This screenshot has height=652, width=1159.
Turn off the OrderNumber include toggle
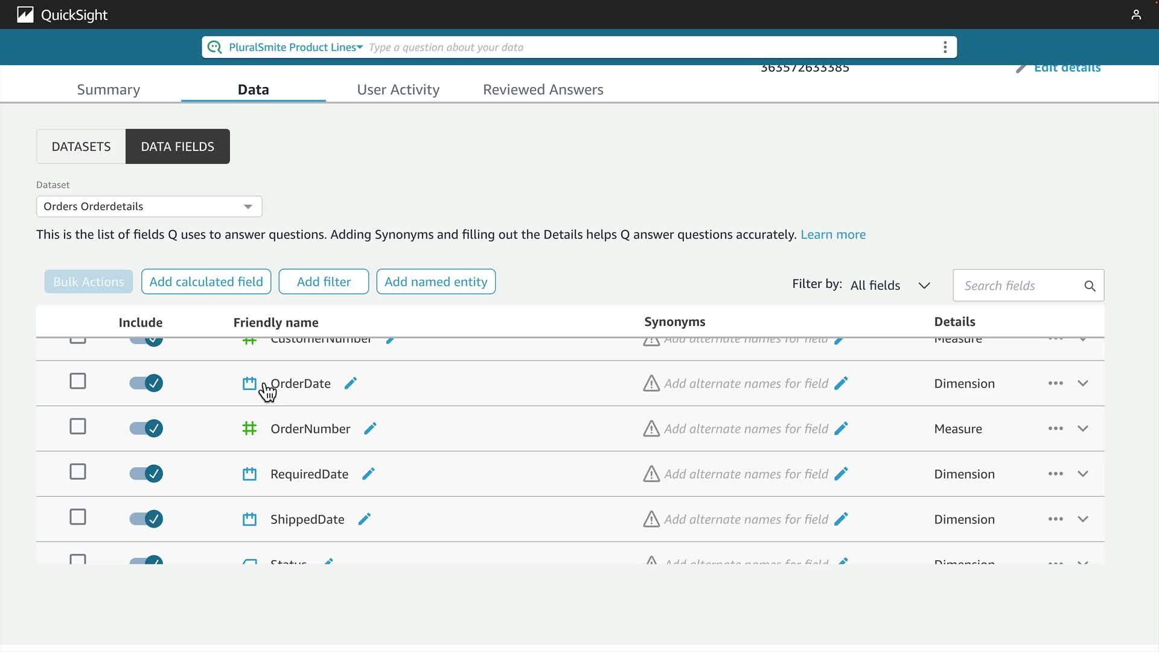click(146, 429)
